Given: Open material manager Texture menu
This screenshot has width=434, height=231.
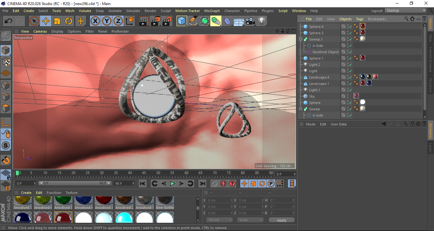Looking at the screenshot, I should pos(71,193).
